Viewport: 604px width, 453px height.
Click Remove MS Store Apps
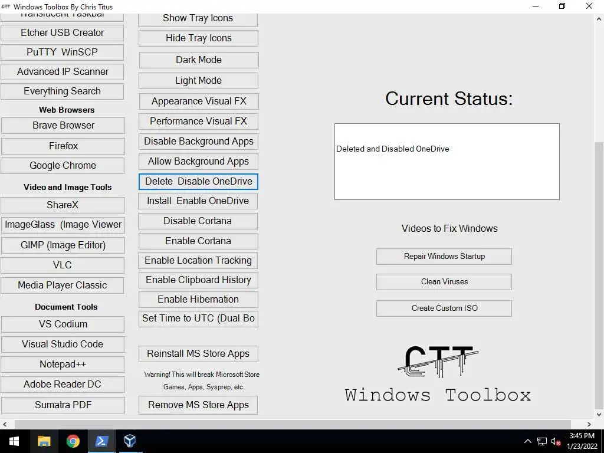198,405
